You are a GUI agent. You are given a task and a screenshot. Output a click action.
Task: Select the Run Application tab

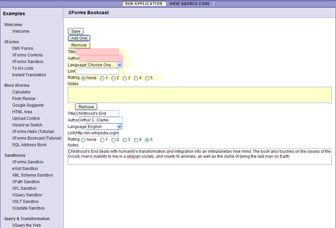pyautogui.click(x=144, y=3)
